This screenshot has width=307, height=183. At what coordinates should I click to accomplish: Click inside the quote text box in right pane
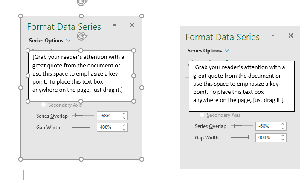[x=242, y=86]
